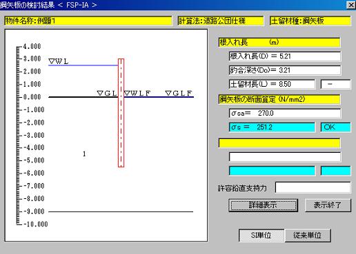This screenshot has width=356, height=254.
Task: Switch to SI単位 units
Action: click(x=261, y=235)
